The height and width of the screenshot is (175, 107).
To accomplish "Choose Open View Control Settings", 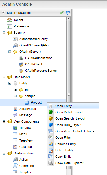I will [x=73, y=131].
